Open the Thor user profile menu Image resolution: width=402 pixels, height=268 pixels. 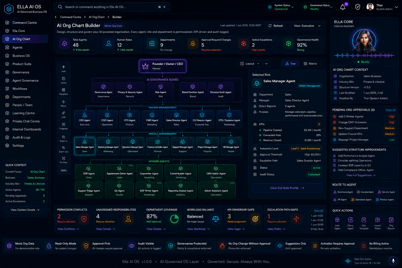pyautogui.click(x=382, y=7)
